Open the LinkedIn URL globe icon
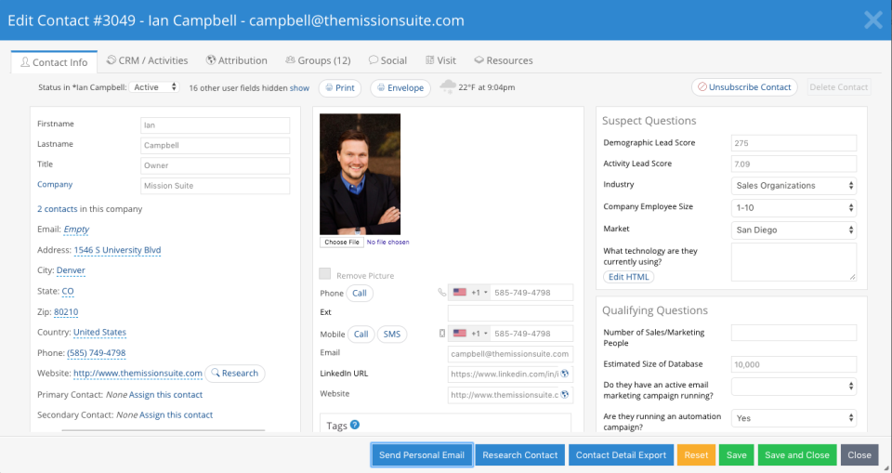The width and height of the screenshot is (892, 473). tap(565, 374)
